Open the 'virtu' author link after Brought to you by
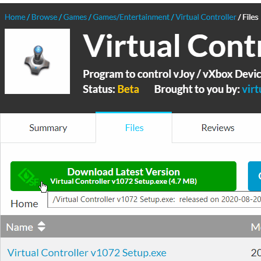This screenshot has width=261, height=261. 252,89
